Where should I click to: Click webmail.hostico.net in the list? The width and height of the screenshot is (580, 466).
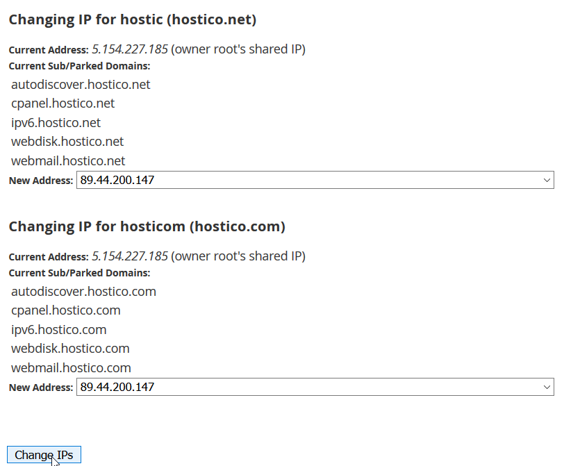coord(68,161)
